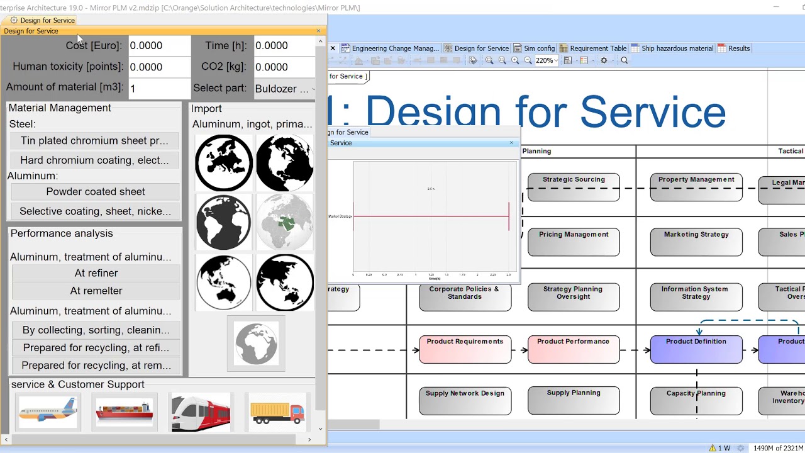Select the Asia globe icon
805x453 pixels.
pyautogui.click(x=285, y=282)
